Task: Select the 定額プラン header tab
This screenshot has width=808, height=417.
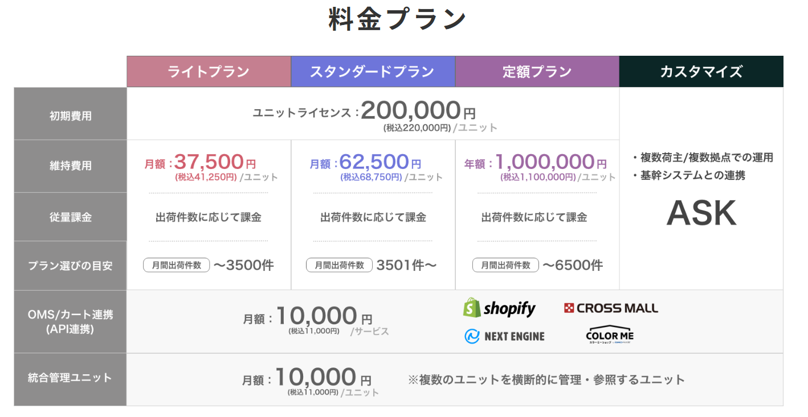Action: click(537, 72)
